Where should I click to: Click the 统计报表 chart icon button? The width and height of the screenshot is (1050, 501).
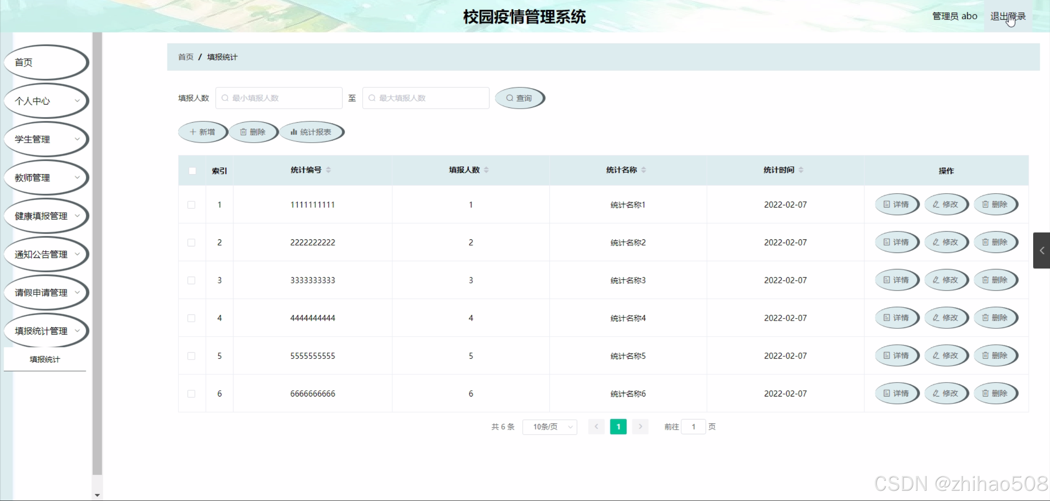311,132
